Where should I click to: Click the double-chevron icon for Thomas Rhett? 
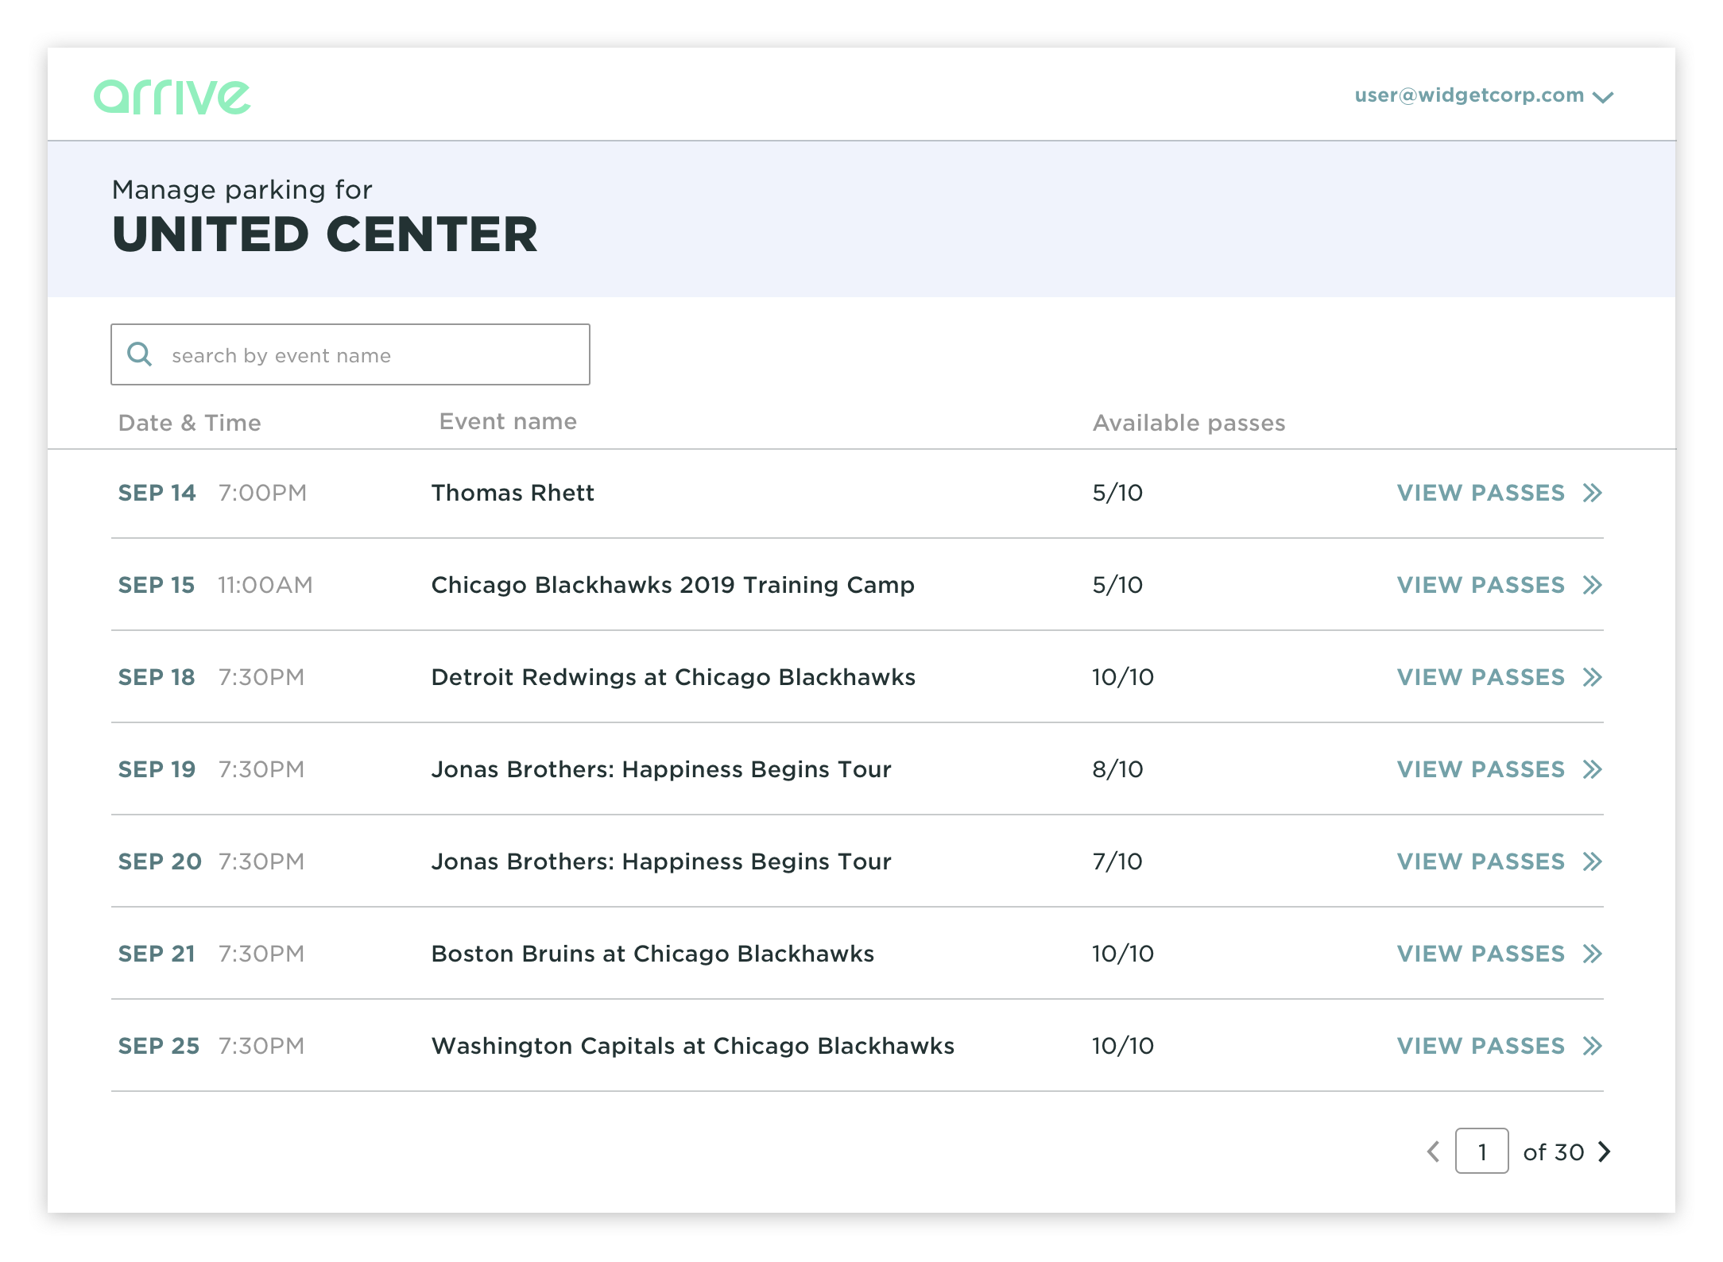(x=1592, y=493)
